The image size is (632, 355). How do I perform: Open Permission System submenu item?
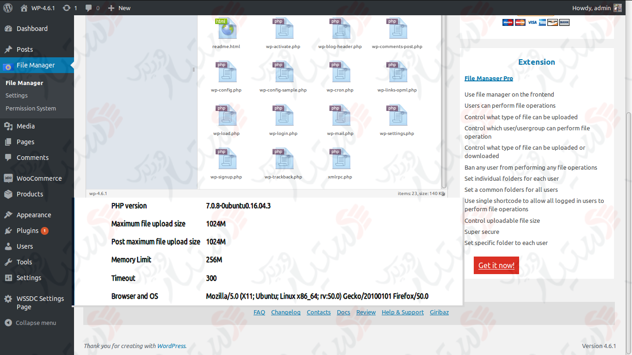click(x=31, y=109)
